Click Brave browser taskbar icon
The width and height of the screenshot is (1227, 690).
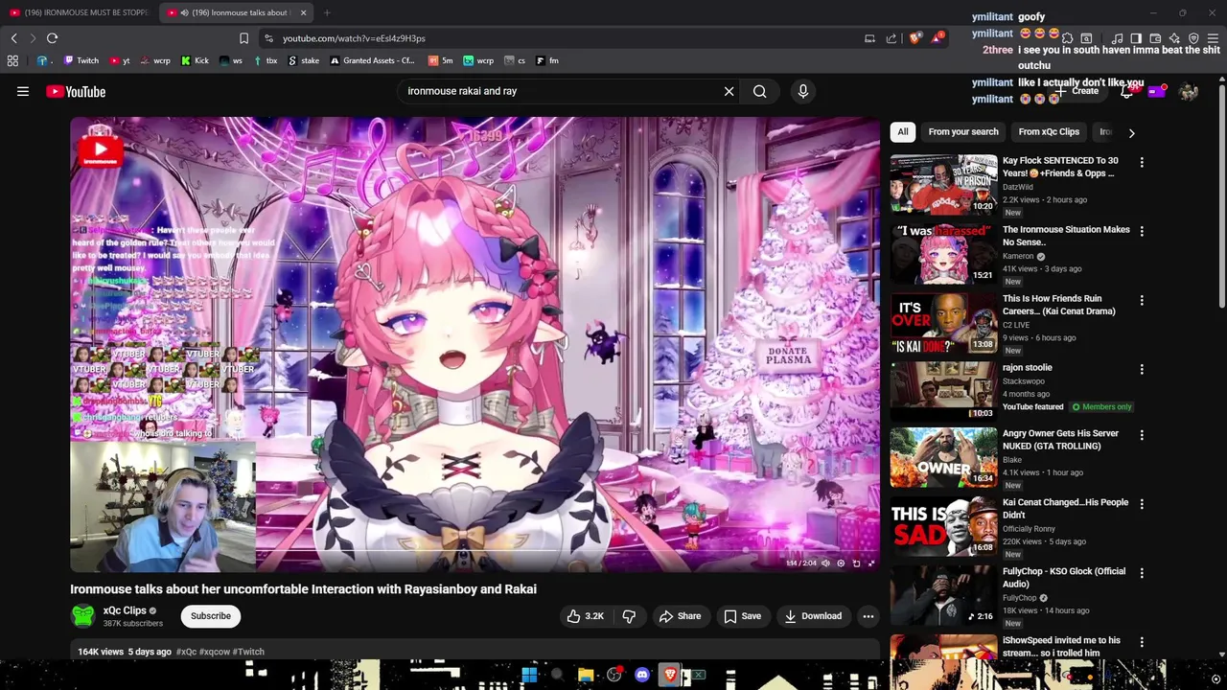click(670, 675)
